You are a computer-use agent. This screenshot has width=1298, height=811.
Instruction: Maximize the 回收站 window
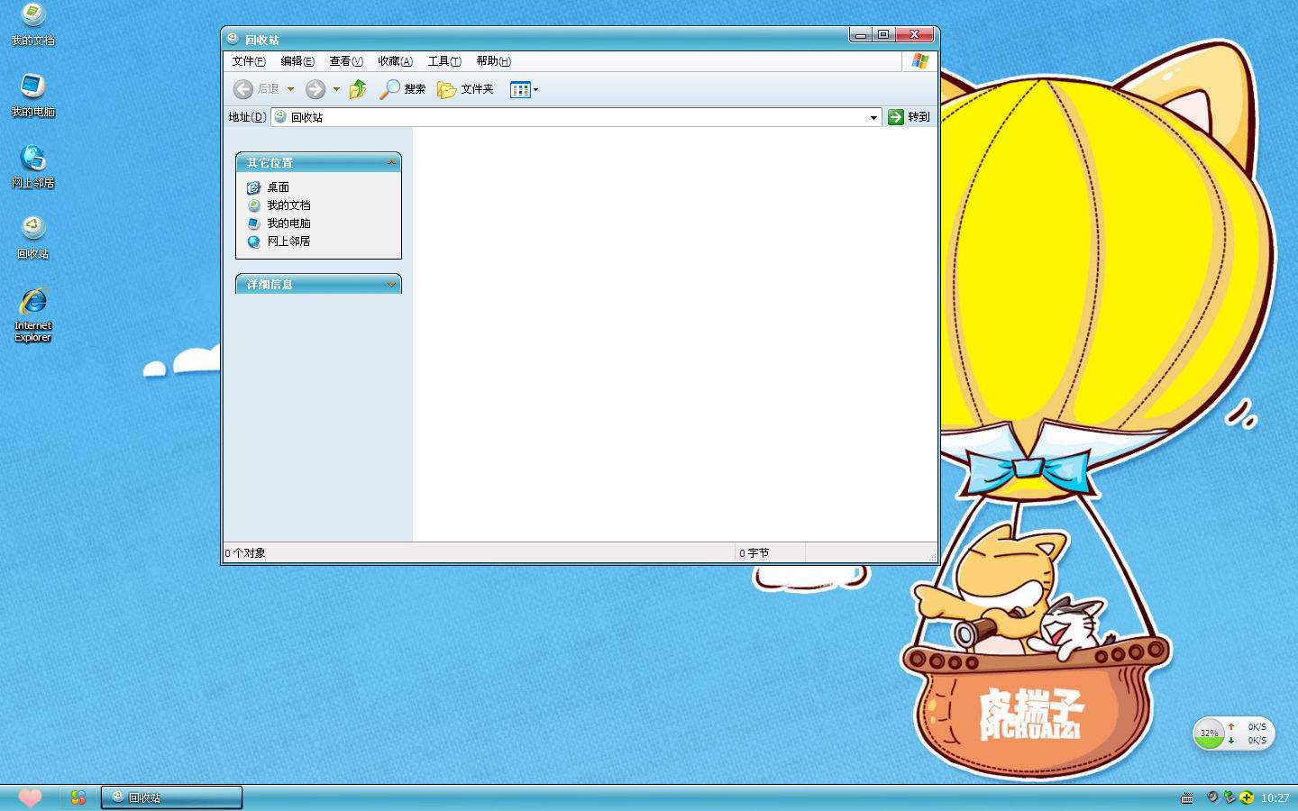point(883,34)
